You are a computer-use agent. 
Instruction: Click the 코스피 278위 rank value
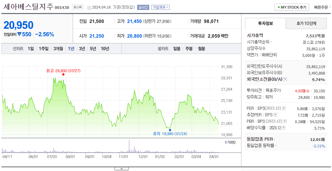313,42
